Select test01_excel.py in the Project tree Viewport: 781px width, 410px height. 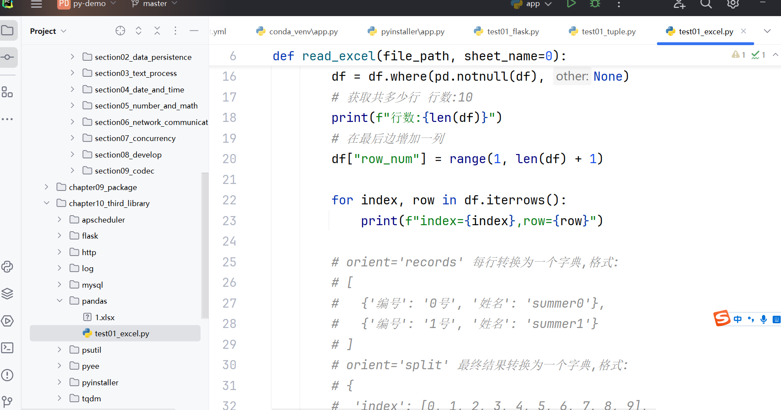click(x=115, y=333)
